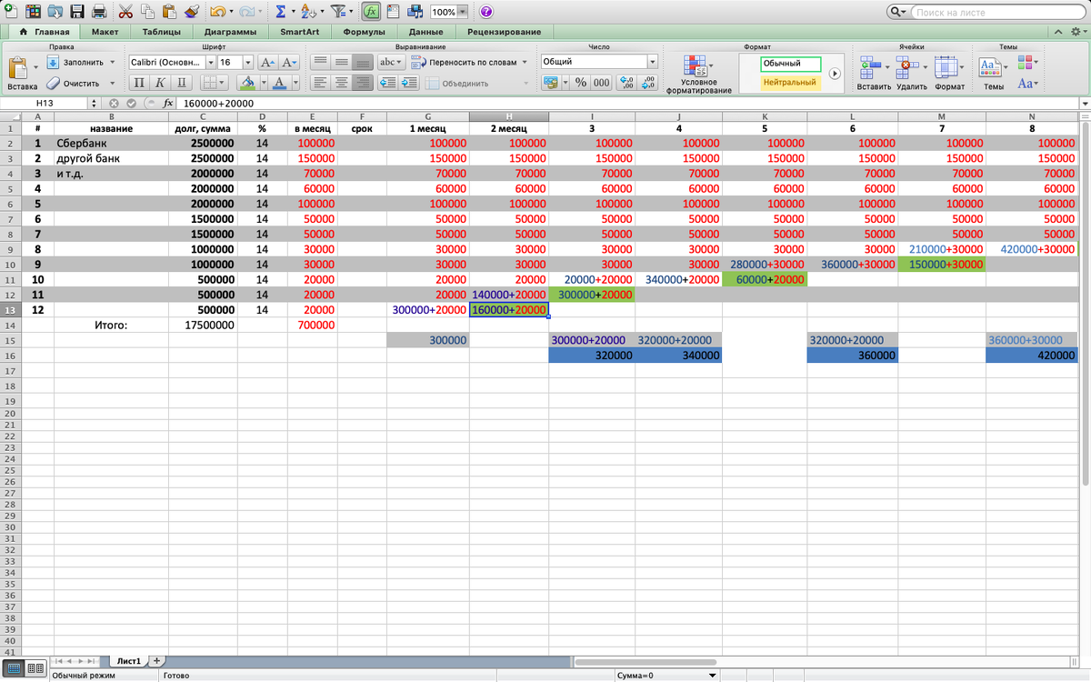Click the Вставить cells button

coord(874,75)
